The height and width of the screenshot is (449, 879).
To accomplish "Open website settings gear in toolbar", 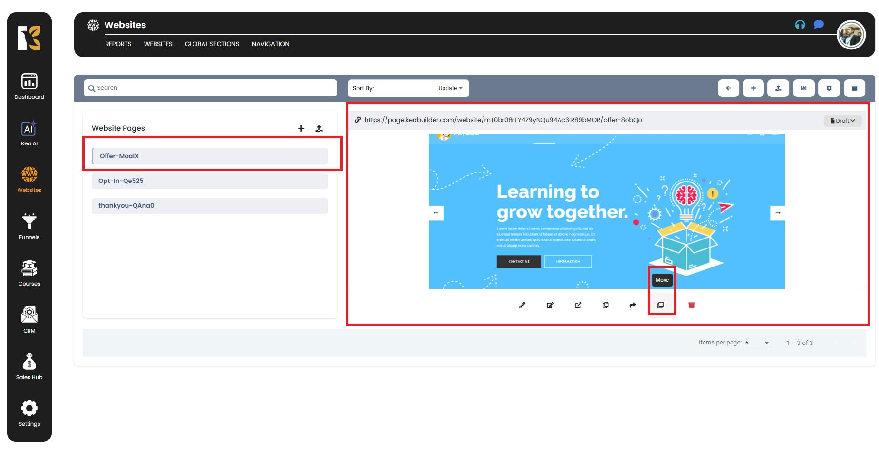I will [x=829, y=88].
